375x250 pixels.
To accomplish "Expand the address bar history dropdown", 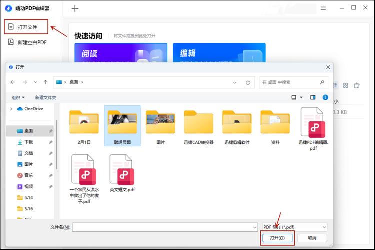I will click(x=235, y=83).
